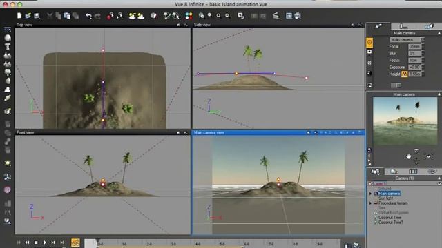Open the colored dots material summary icon
The height and width of the screenshot is (248, 442).
coord(189,16)
